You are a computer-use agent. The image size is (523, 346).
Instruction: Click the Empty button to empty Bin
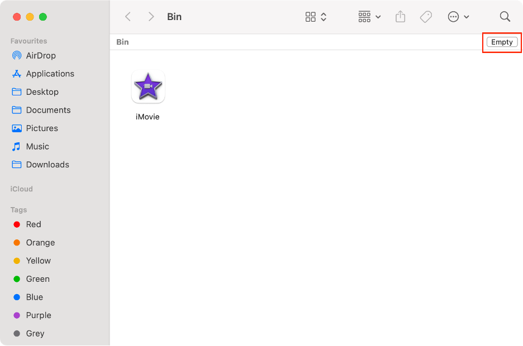pyautogui.click(x=501, y=41)
